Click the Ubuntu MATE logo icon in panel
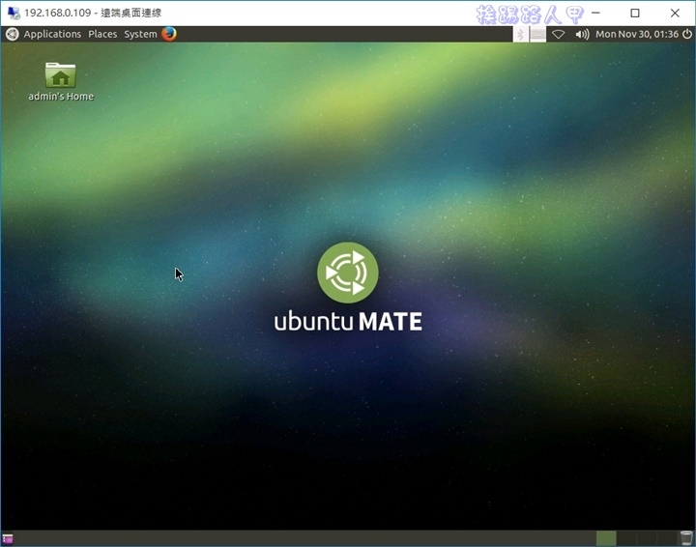This screenshot has height=547, width=696. pyautogui.click(x=12, y=34)
